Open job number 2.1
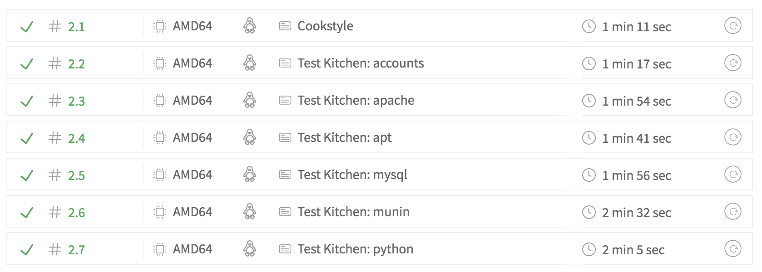 (x=76, y=27)
